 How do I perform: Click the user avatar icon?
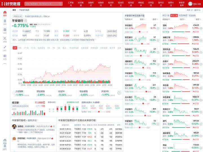(x=190, y=4)
